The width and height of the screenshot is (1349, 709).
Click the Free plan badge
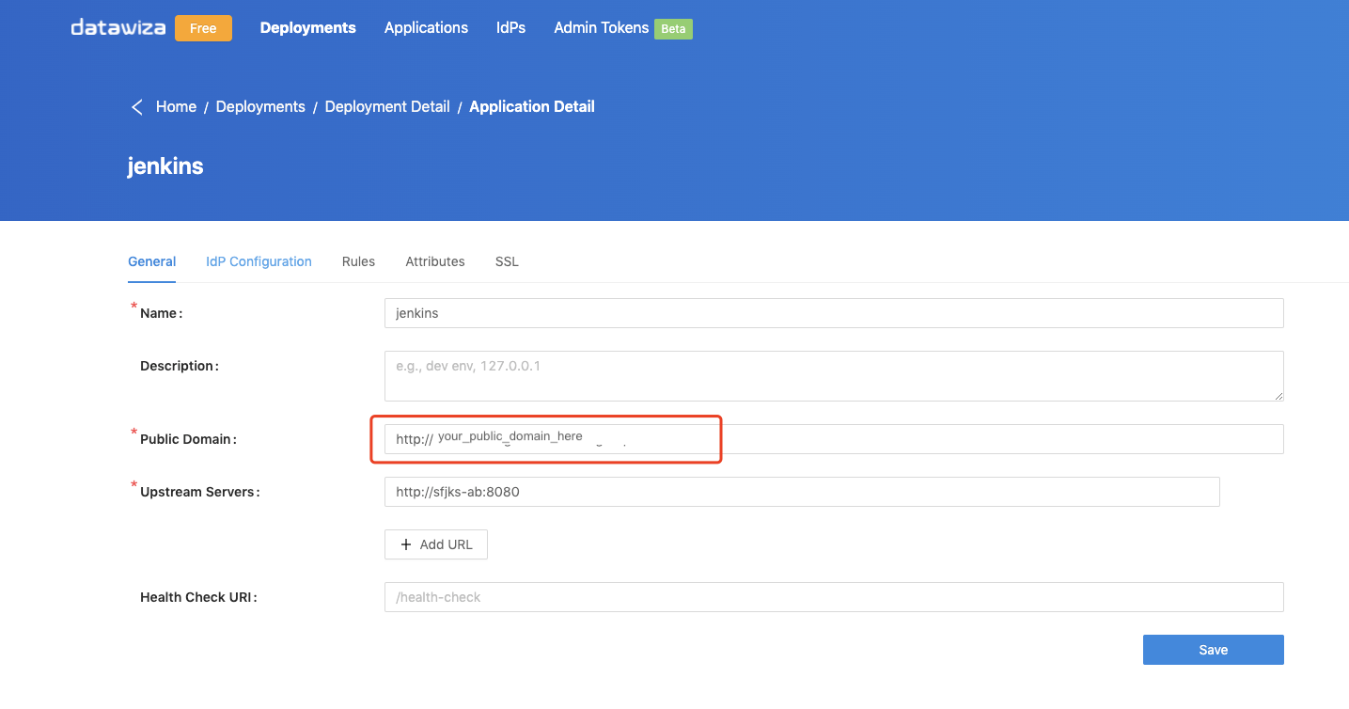coord(203,28)
